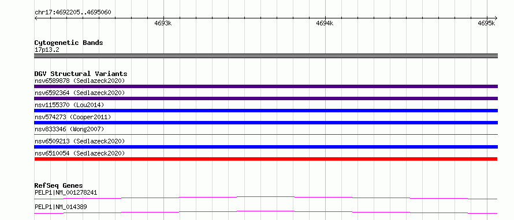Select the magenta PELP1 NM_001278241 intron line
514x220 pixels.
coord(266,198)
